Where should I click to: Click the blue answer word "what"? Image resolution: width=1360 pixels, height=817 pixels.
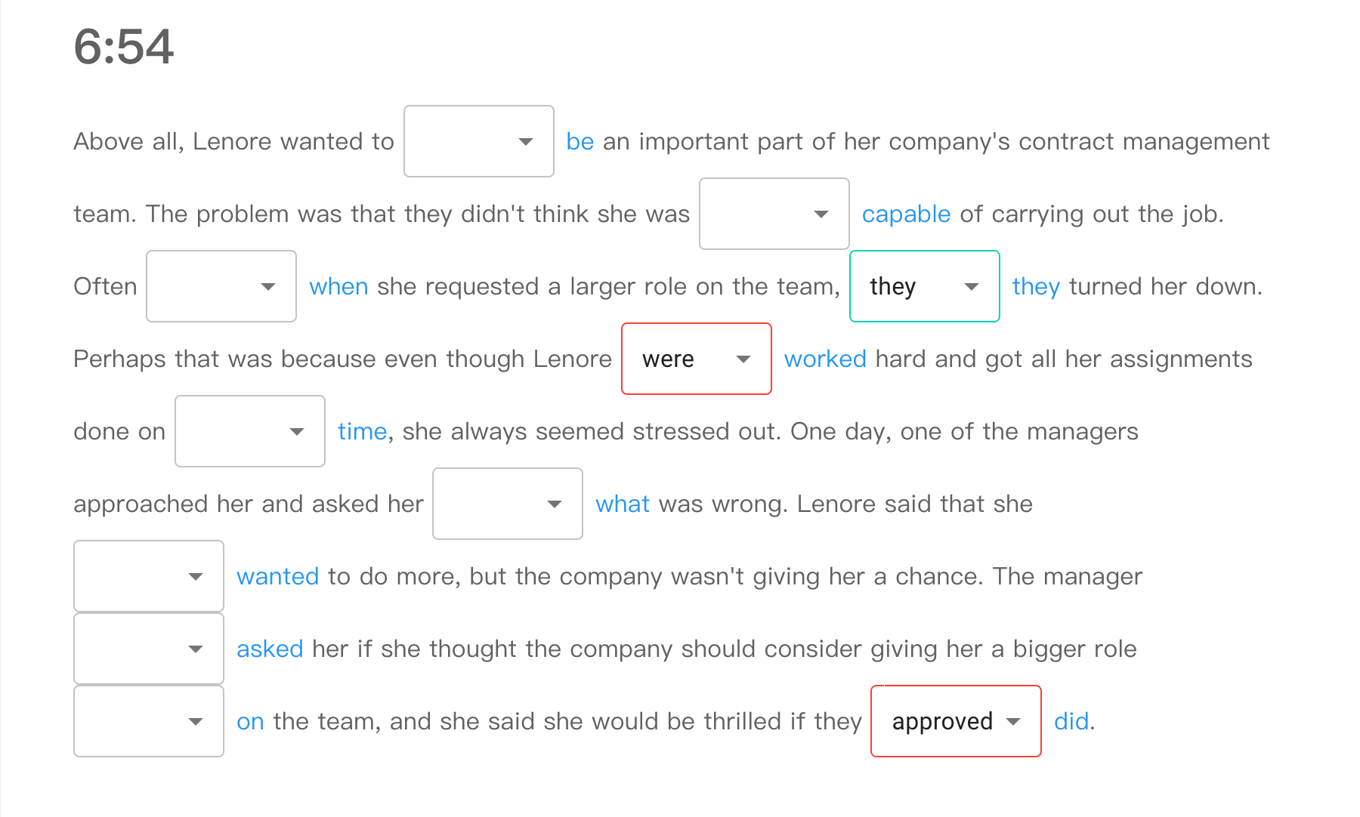[623, 504]
